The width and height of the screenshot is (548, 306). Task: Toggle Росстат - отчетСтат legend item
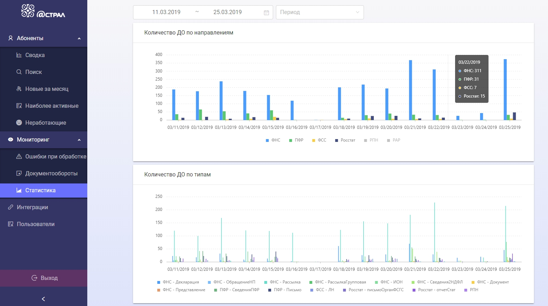[434, 290]
